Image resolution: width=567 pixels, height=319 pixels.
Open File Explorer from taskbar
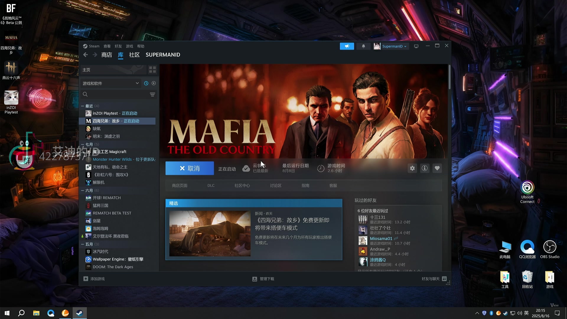(36, 313)
